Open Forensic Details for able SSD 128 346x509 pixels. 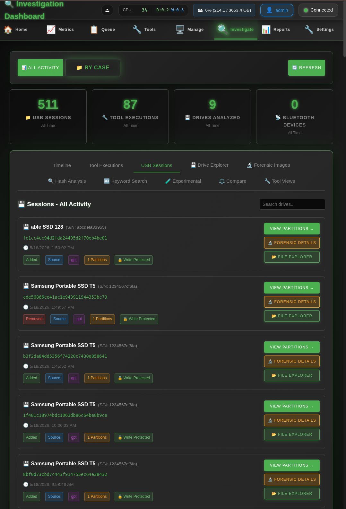point(292,243)
